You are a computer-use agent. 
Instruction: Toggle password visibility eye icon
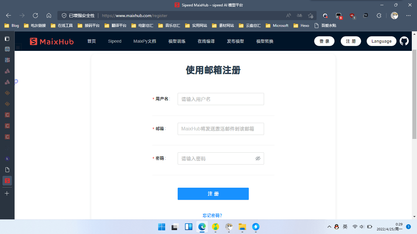coord(258,158)
